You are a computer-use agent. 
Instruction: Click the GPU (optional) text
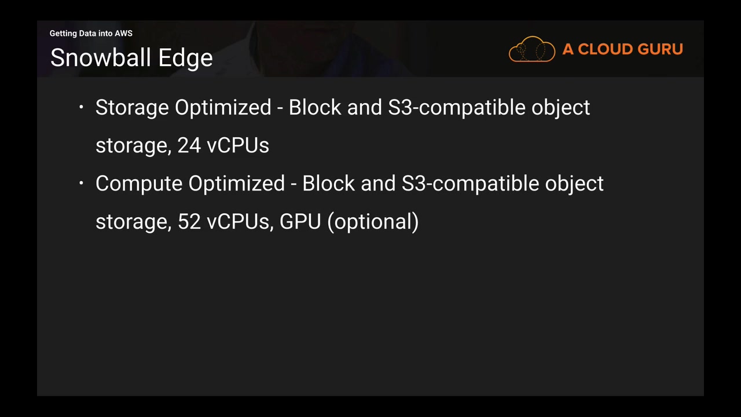349,221
